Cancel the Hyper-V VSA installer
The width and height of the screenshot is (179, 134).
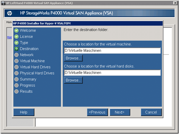(151, 112)
